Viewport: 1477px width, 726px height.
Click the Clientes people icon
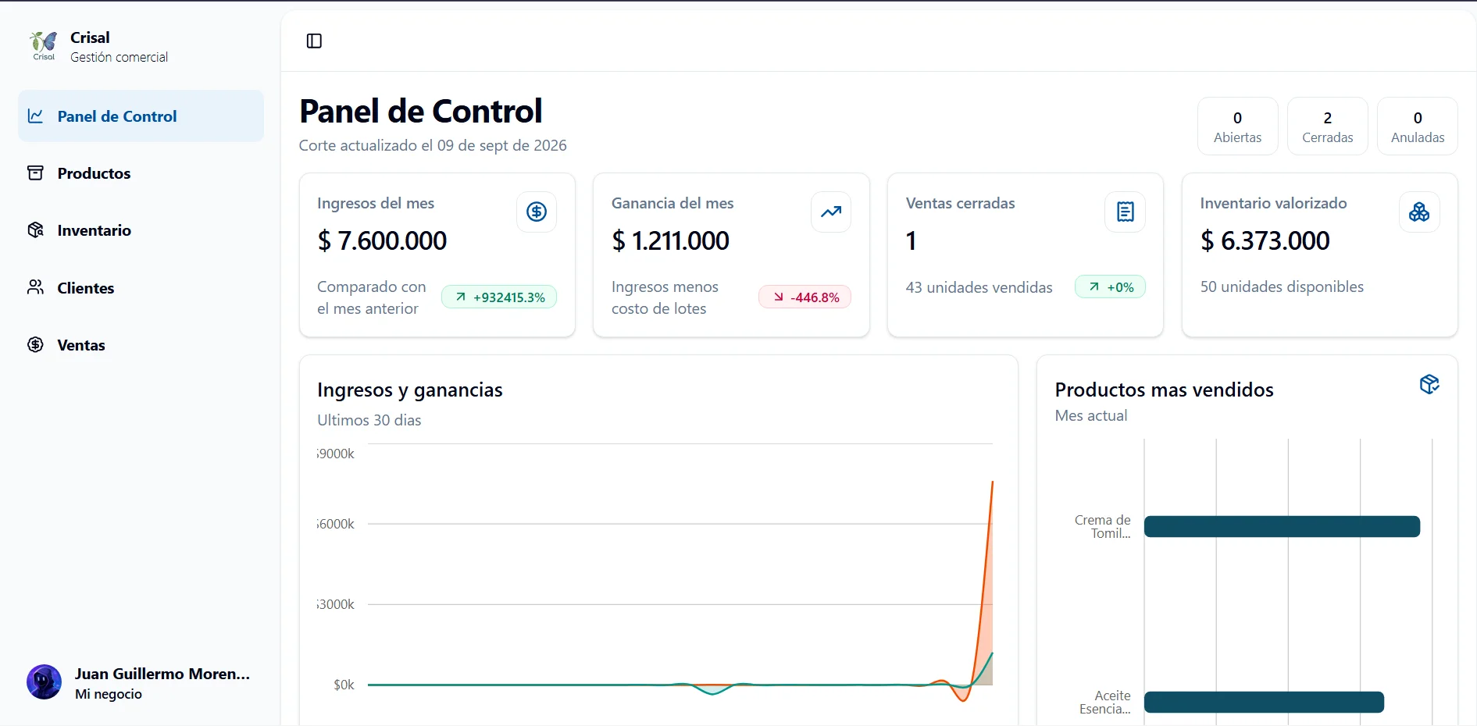click(x=35, y=287)
